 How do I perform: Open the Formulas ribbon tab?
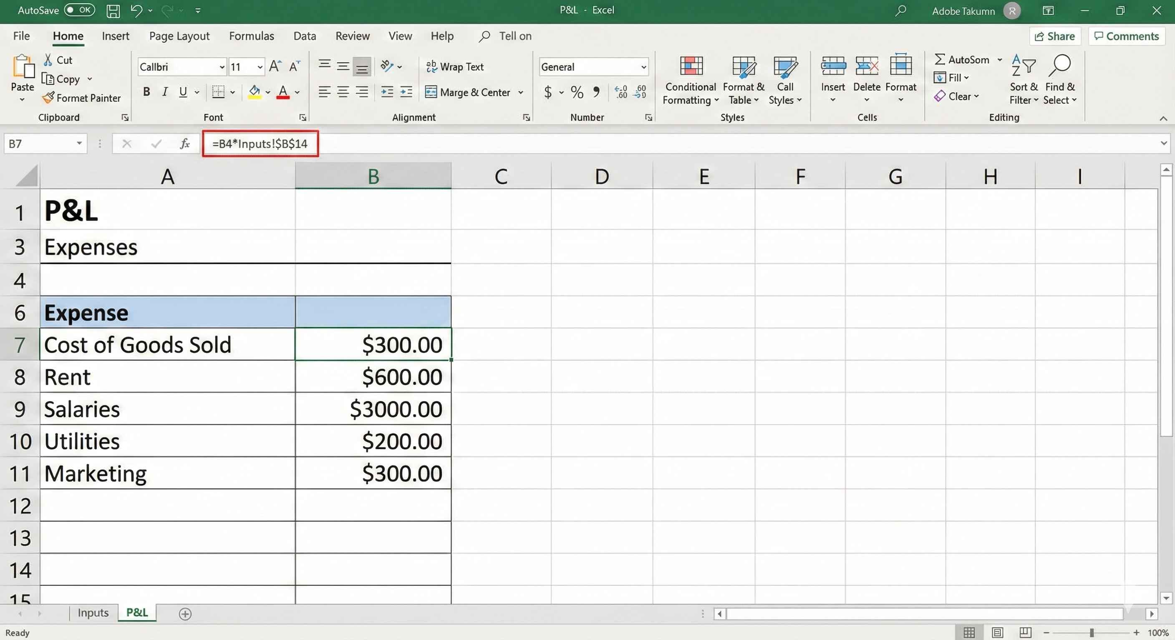click(x=251, y=36)
